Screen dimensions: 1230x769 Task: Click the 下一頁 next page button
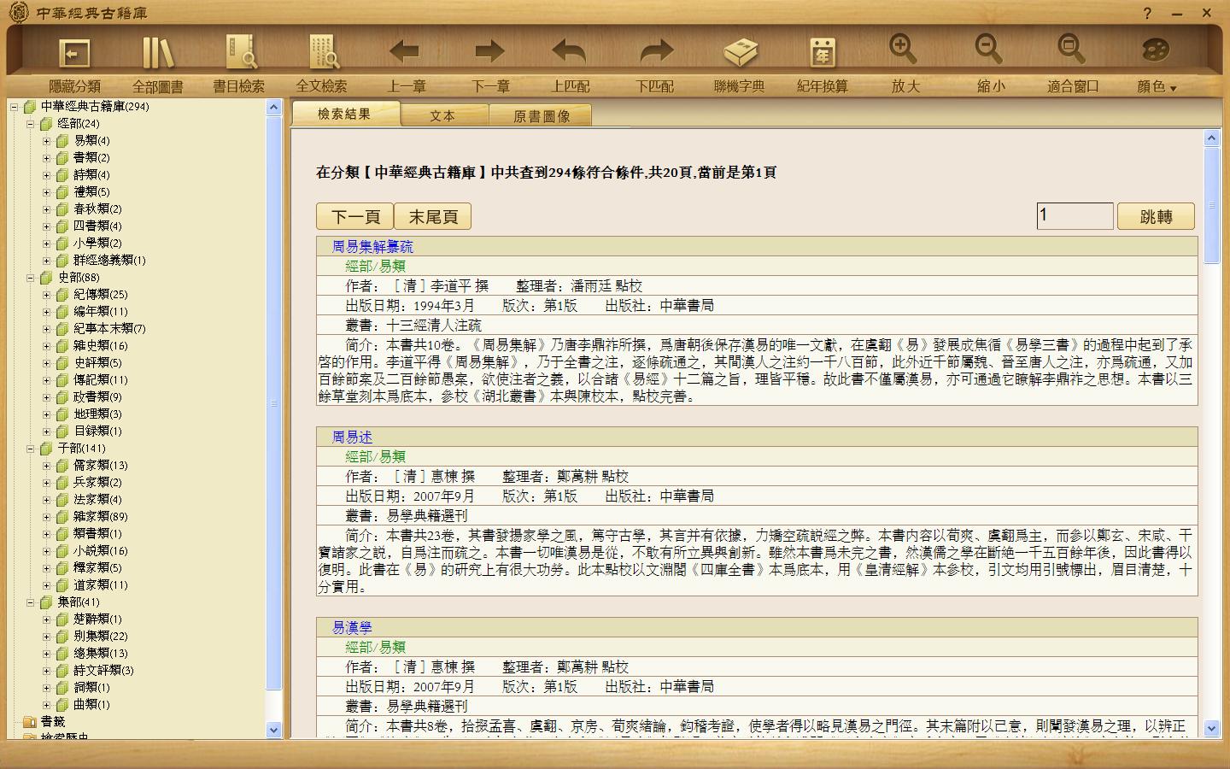coord(354,217)
